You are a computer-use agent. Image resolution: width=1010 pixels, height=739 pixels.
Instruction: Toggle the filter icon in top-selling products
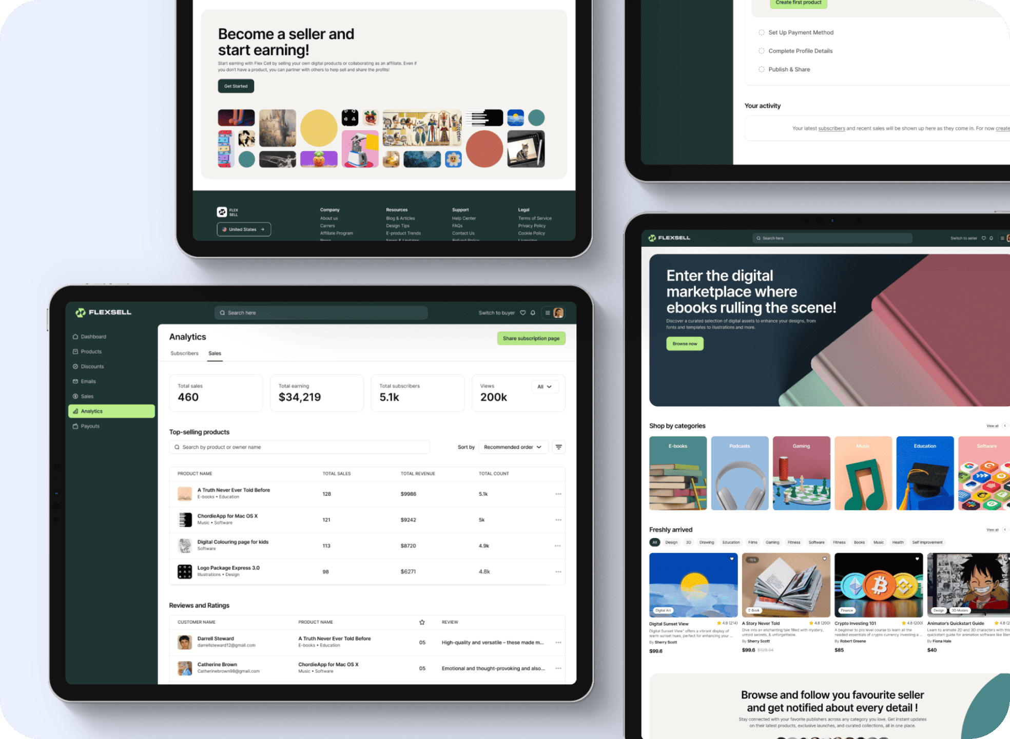tap(559, 447)
